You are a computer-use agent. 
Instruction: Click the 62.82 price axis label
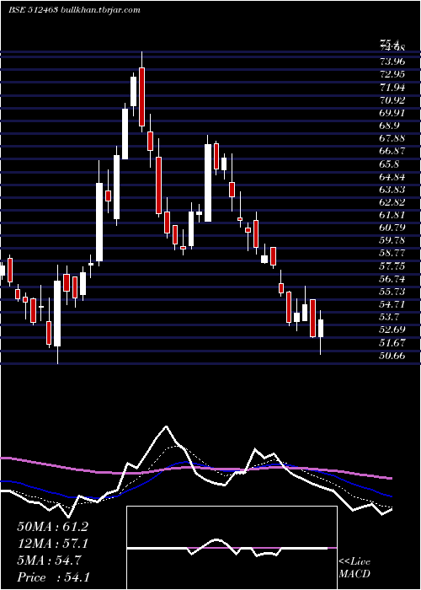[x=392, y=202]
